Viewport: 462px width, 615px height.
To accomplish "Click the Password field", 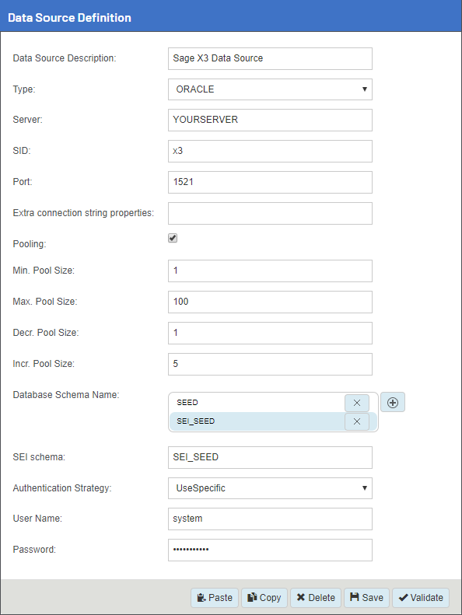I will pyautogui.click(x=270, y=550).
